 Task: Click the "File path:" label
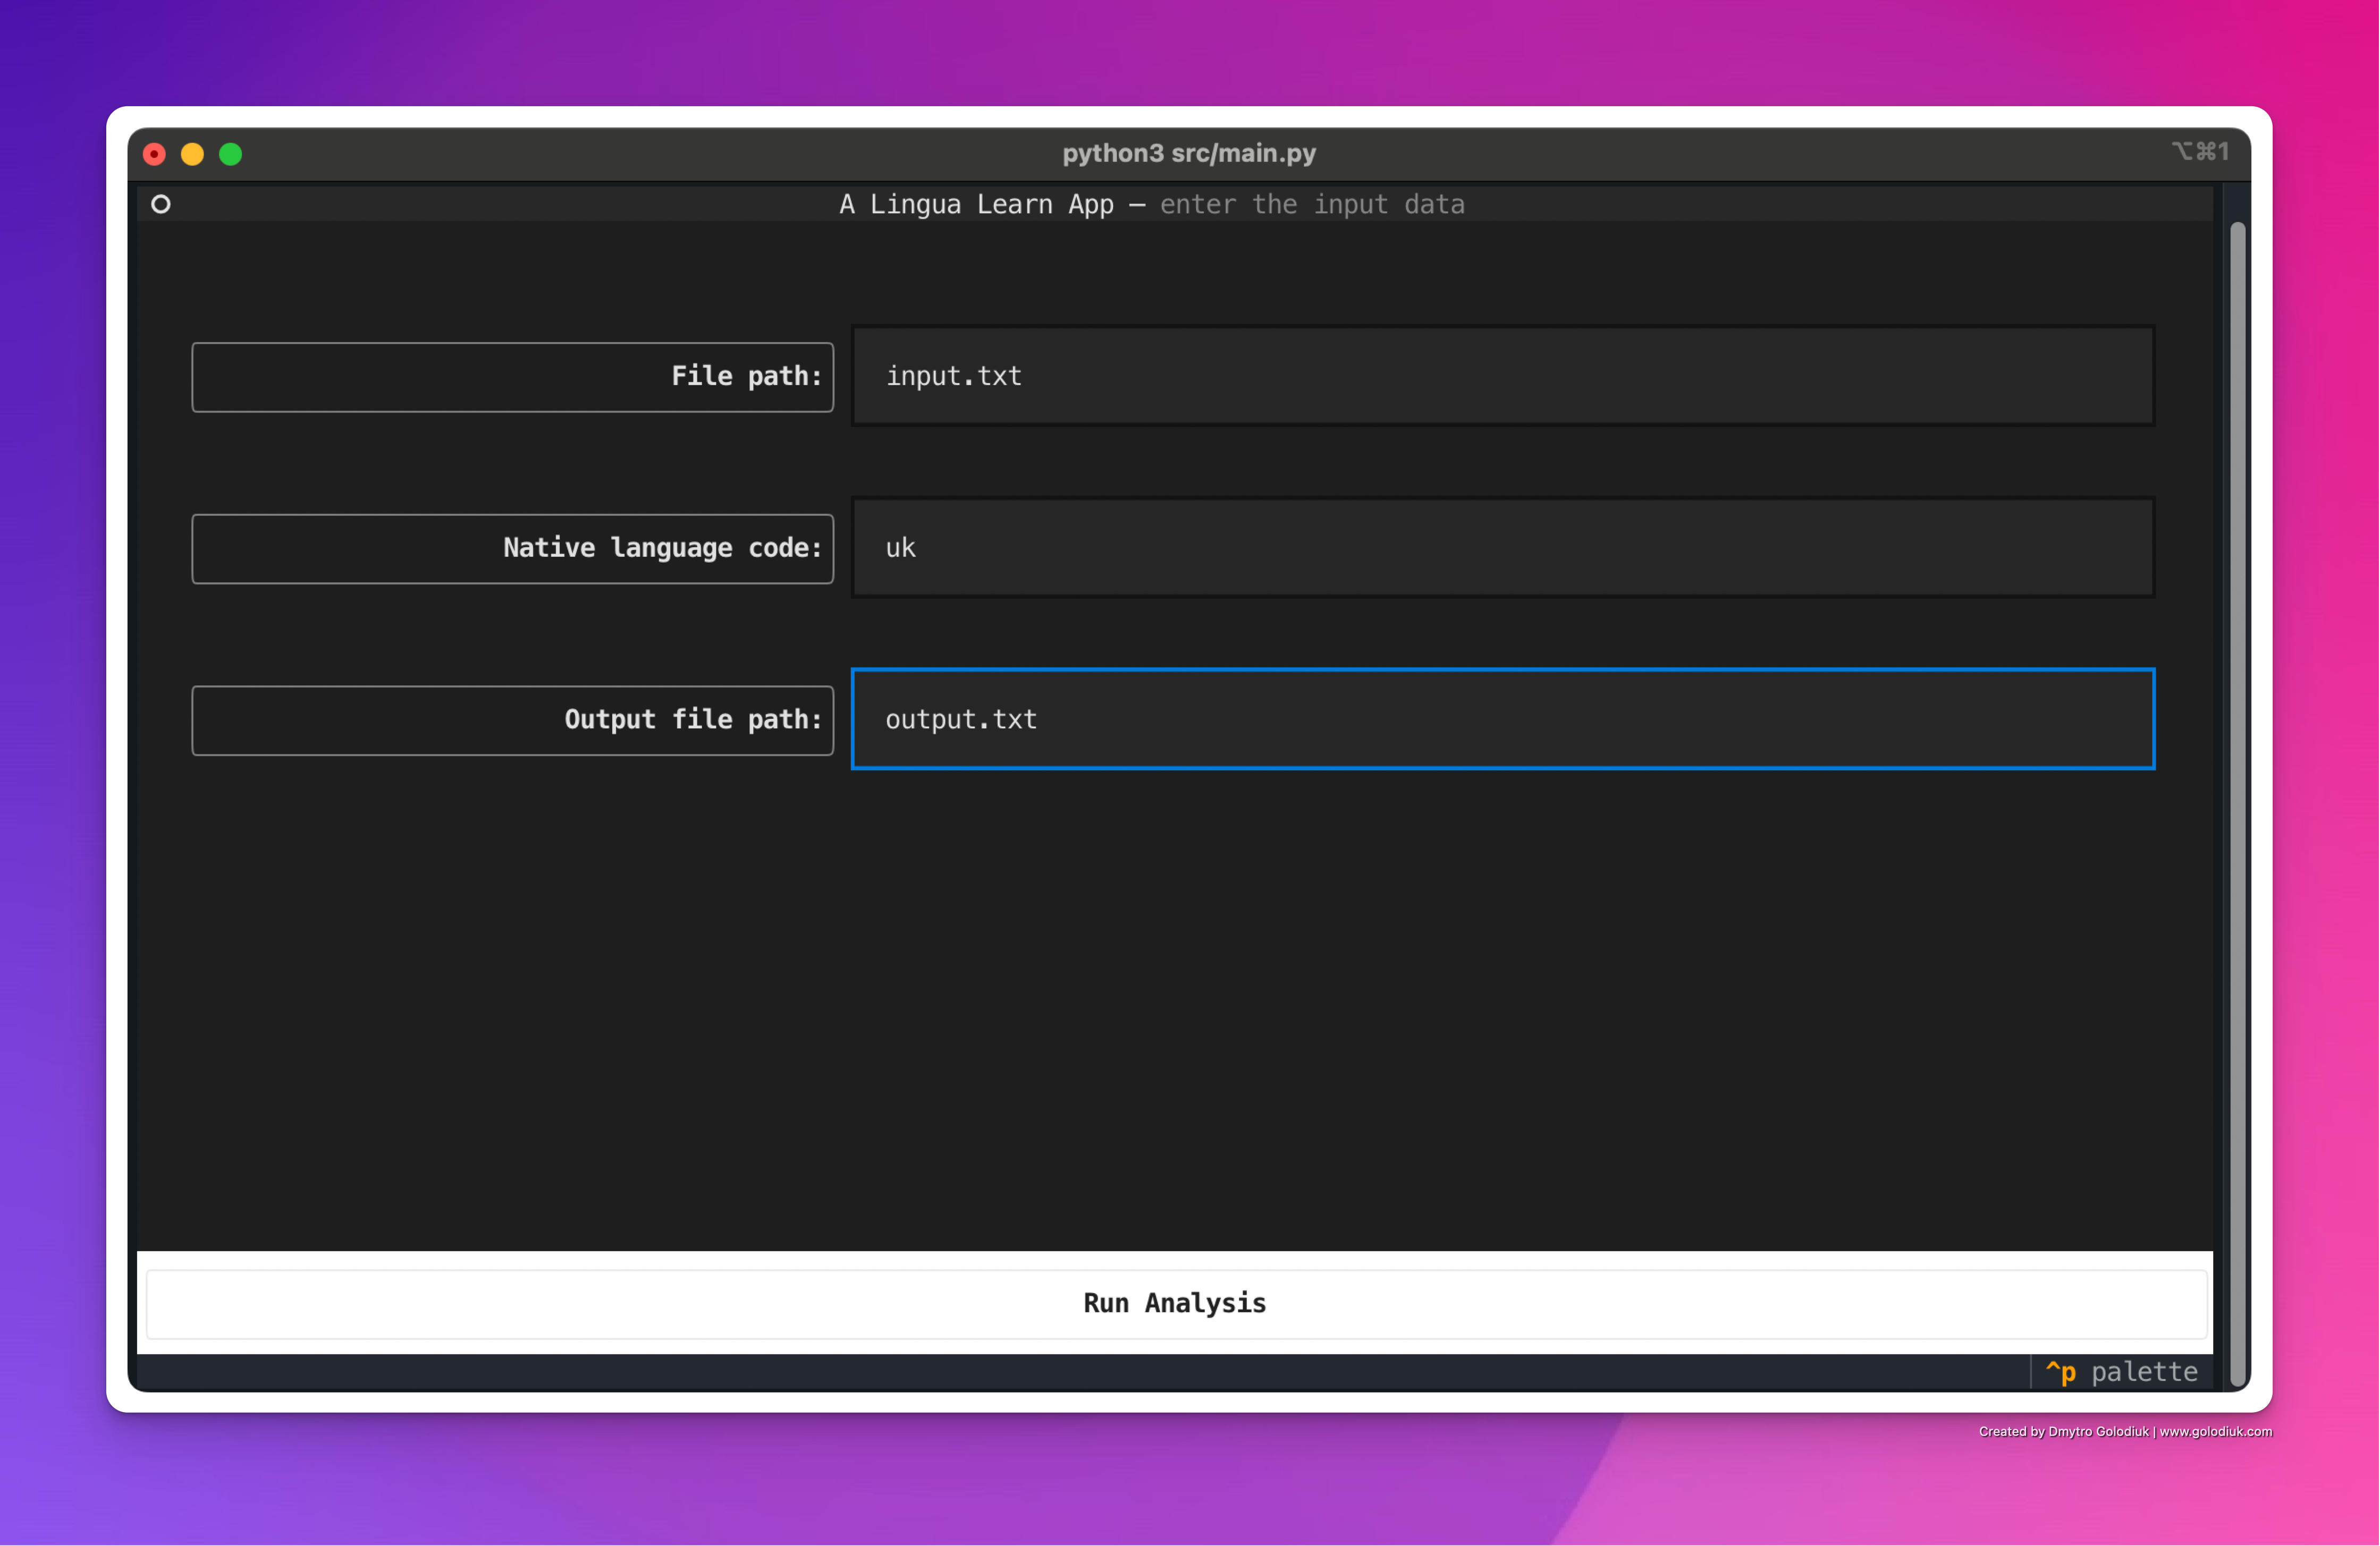[x=746, y=376]
